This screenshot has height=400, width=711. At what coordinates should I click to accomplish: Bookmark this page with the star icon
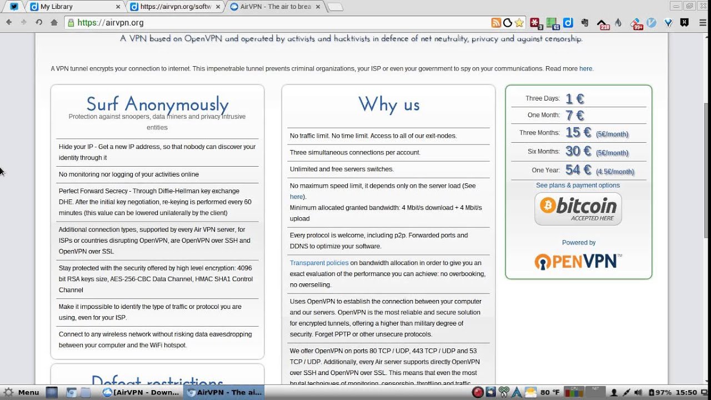click(x=519, y=23)
